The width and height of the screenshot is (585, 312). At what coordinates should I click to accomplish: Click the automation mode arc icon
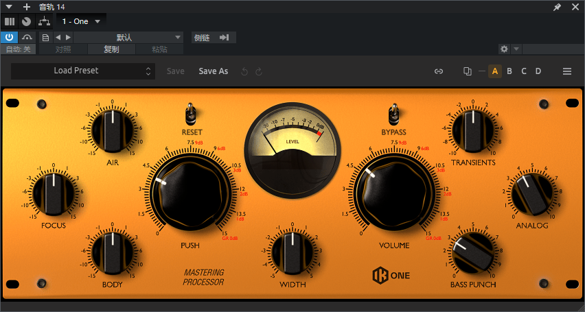27,37
